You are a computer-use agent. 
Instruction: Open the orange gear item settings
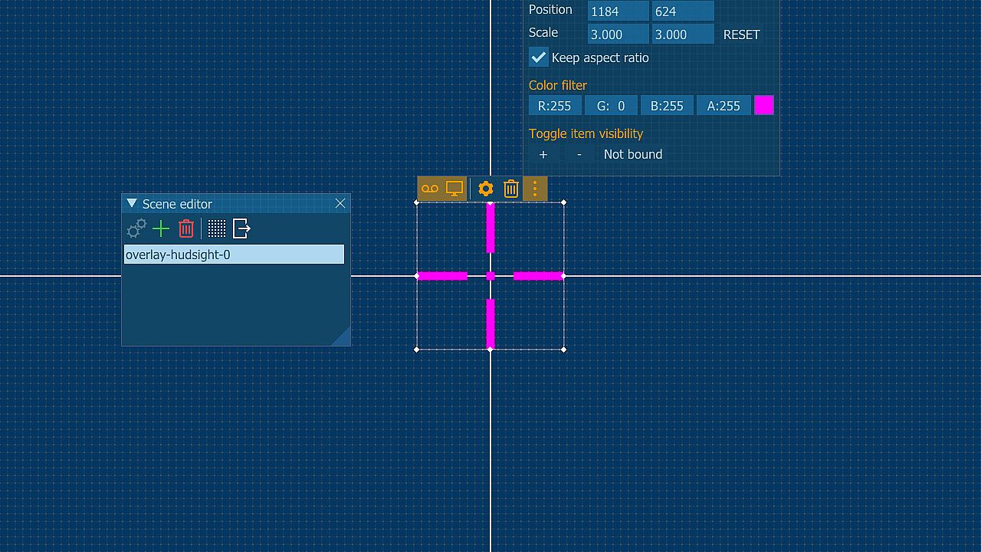(x=486, y=189)
